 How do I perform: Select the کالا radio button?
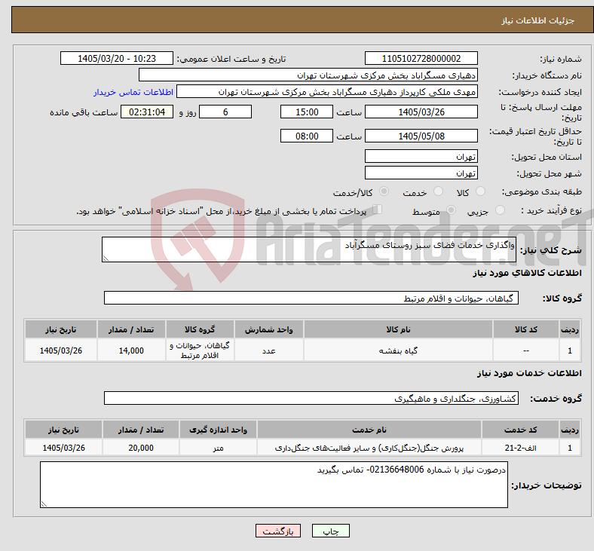click(x=480, y=191)
